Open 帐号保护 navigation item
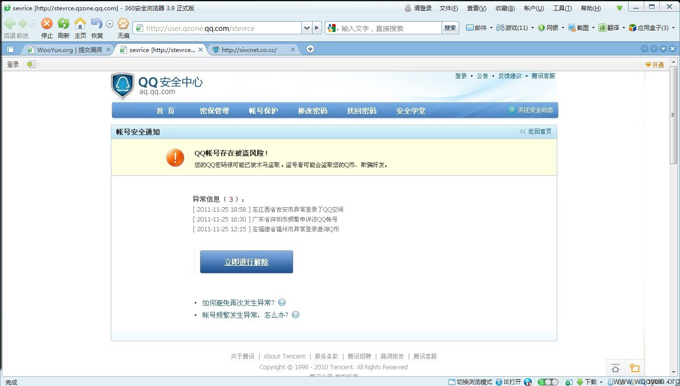The image size is (680, 386). point(263,110)
